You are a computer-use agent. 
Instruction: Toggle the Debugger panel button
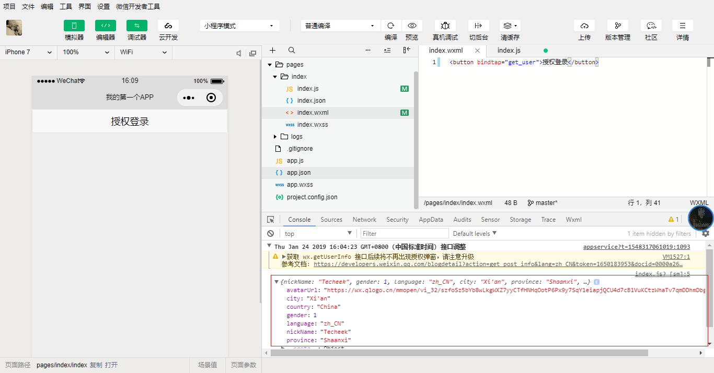(x=136, y=26)
